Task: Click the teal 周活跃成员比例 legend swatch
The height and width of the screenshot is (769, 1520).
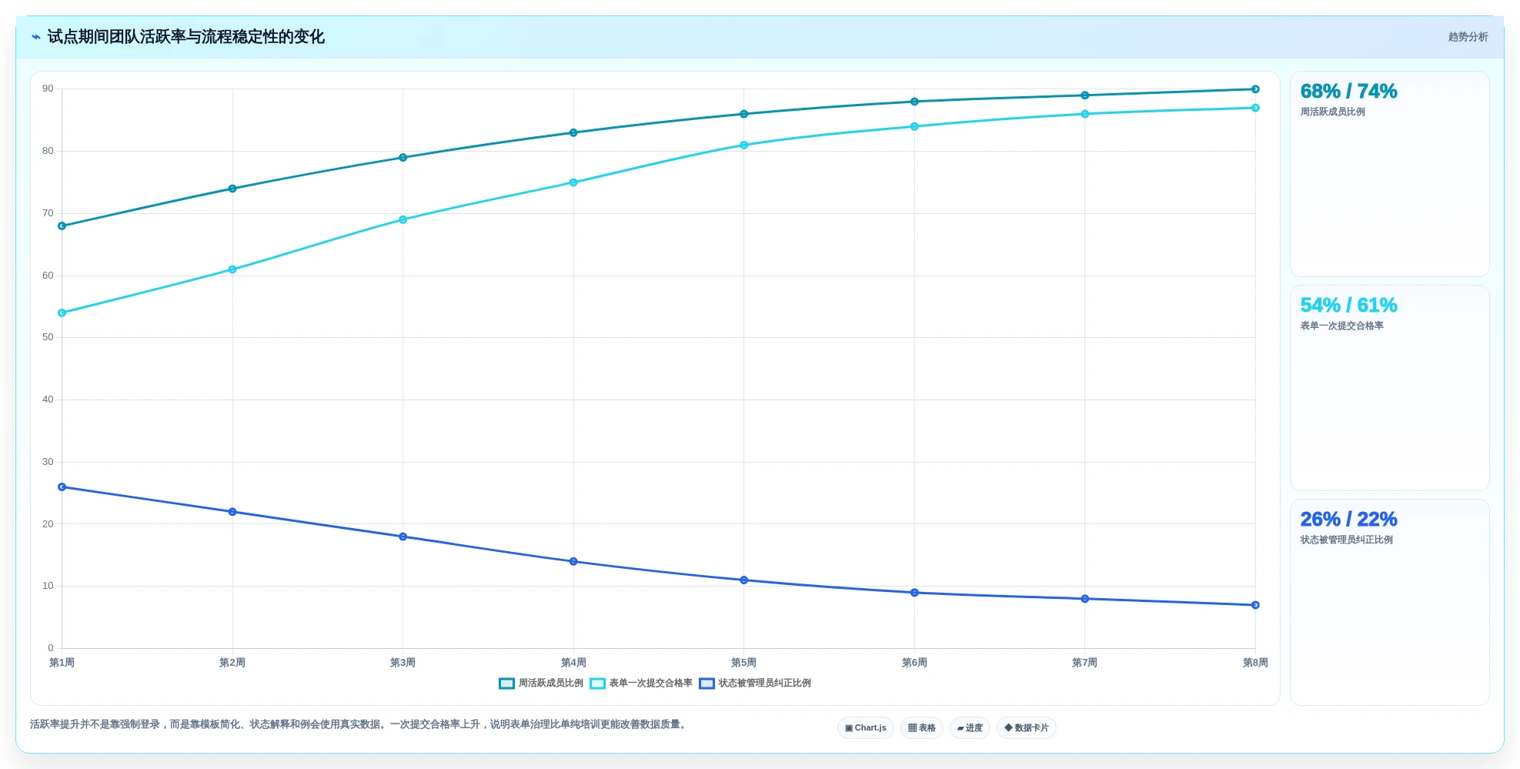Action: (506, 684)
